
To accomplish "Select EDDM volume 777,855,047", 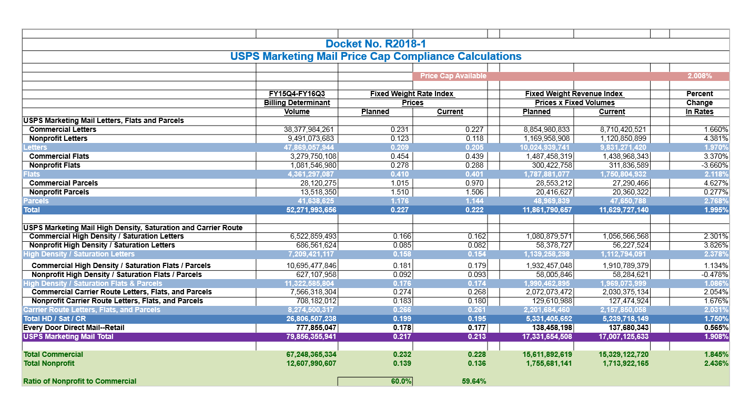I will coord(317,328).
